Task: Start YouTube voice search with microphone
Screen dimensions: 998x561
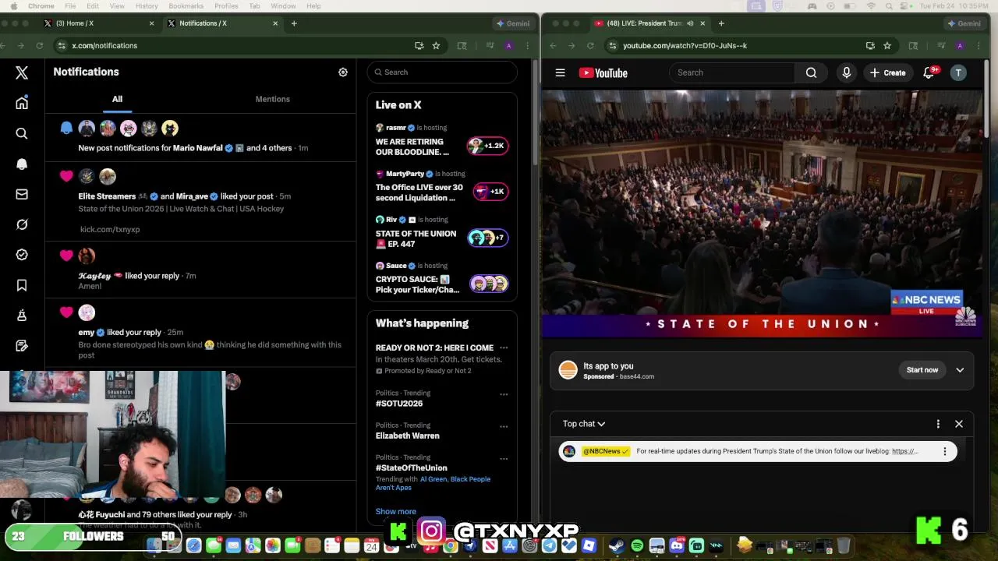Action: (x=846, y=72)
